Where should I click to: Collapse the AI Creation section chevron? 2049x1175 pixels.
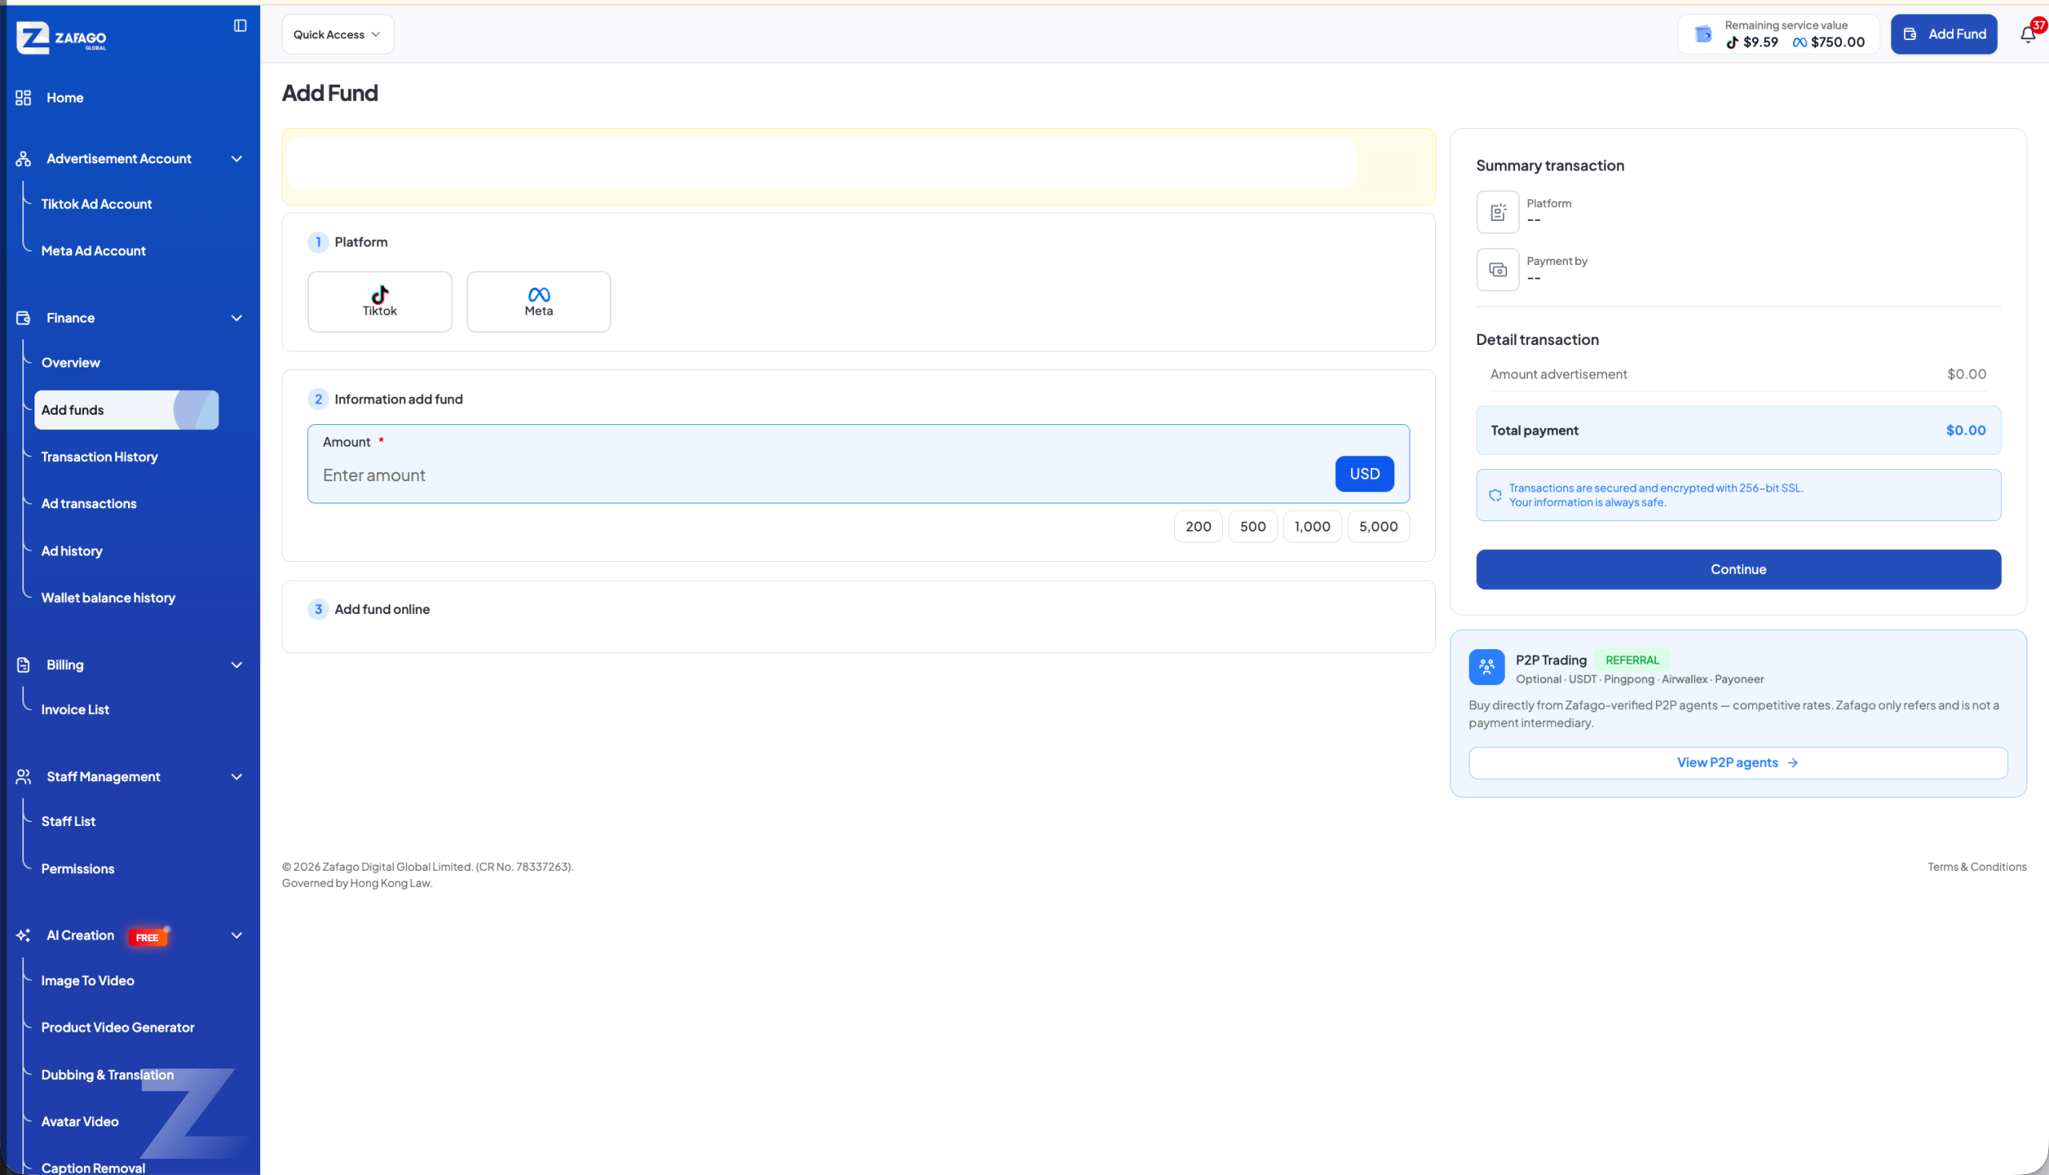coord(236,936)
